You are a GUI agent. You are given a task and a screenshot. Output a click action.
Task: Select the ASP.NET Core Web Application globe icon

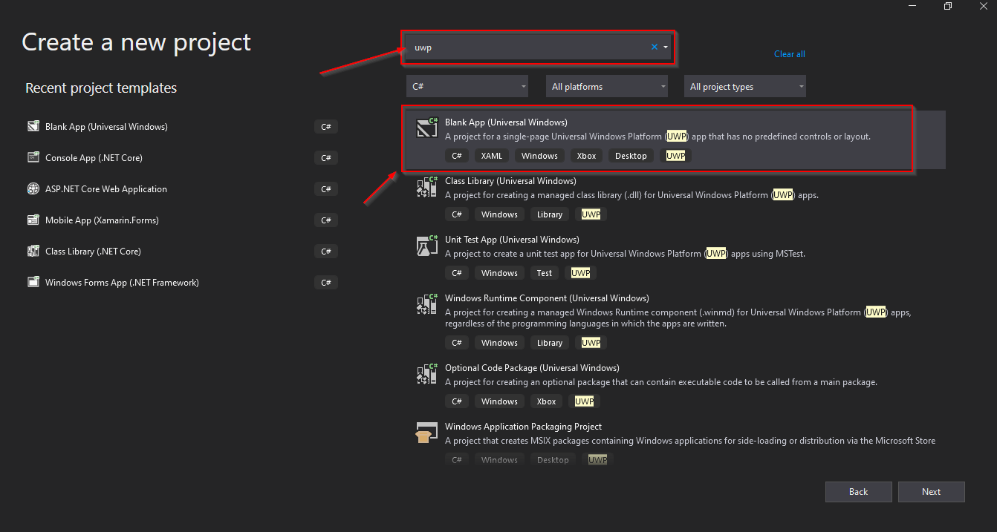(33, 188)
